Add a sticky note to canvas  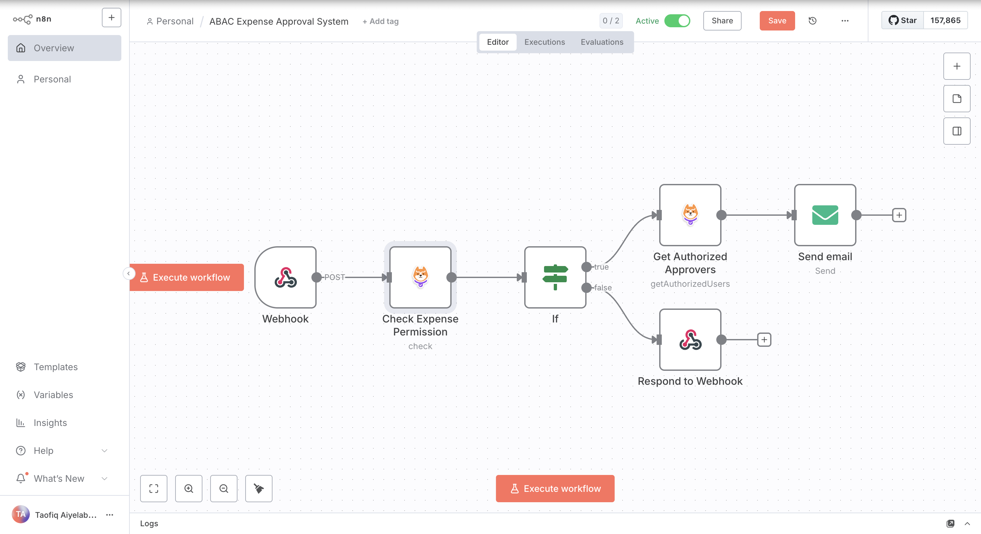pos(957,99)
